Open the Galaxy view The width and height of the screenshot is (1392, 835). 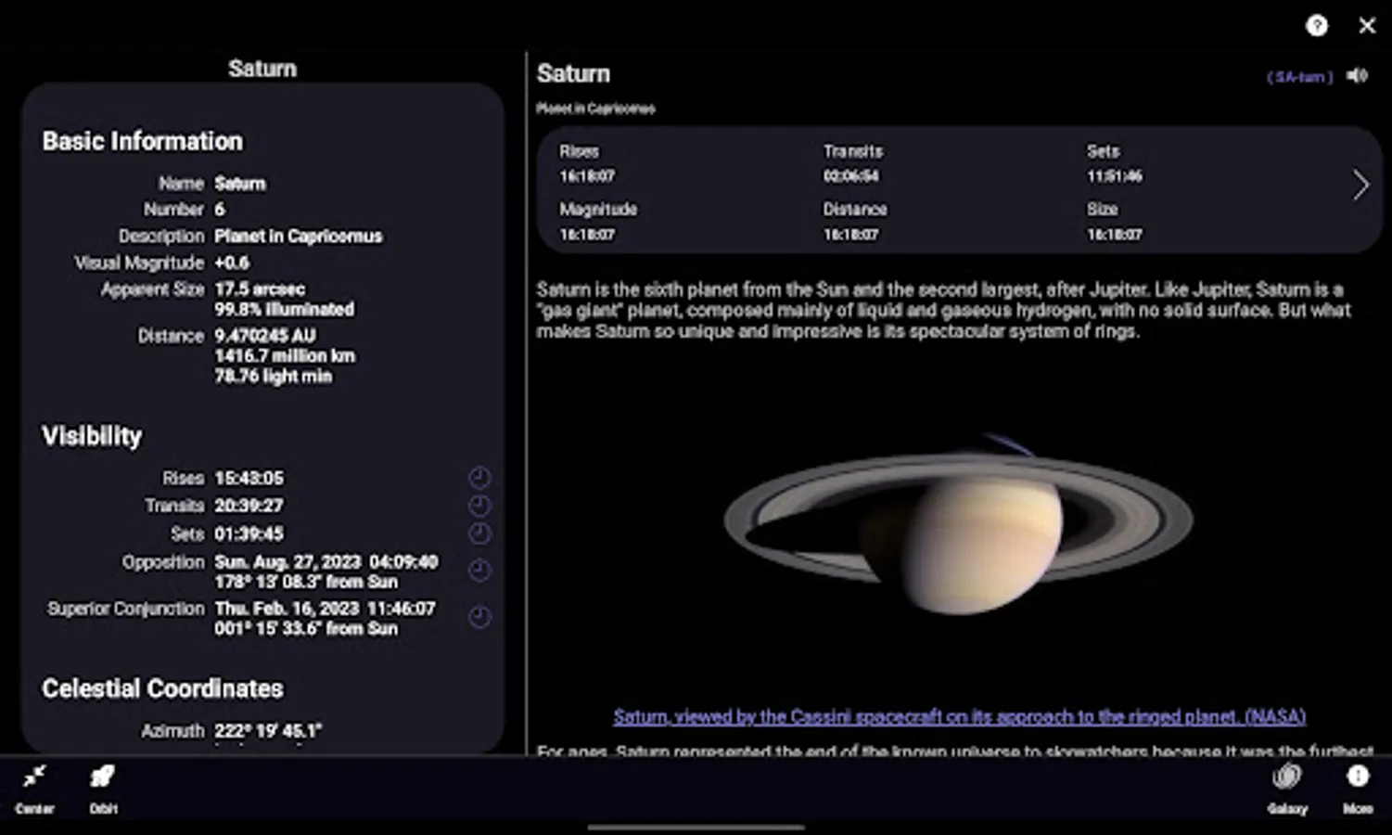[x=1286, y=784]
